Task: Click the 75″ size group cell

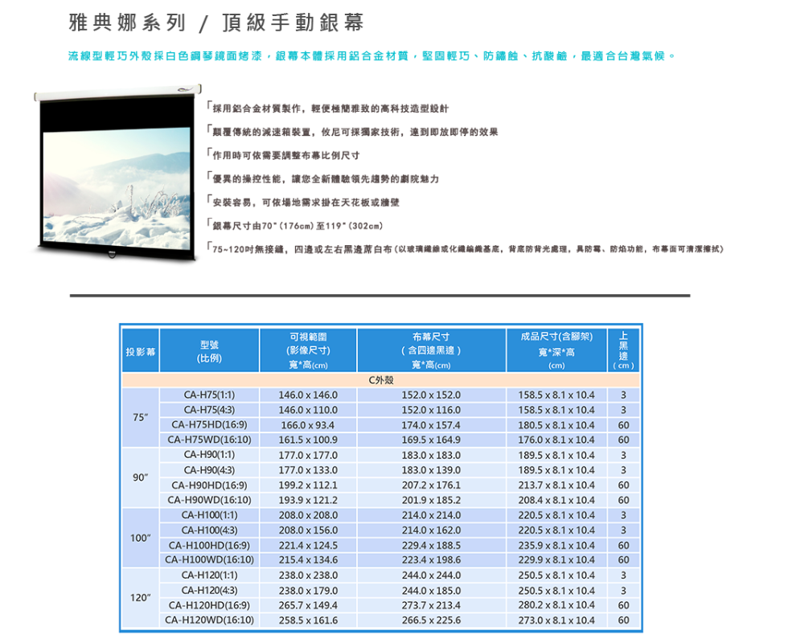Action: tap(140, 417)
